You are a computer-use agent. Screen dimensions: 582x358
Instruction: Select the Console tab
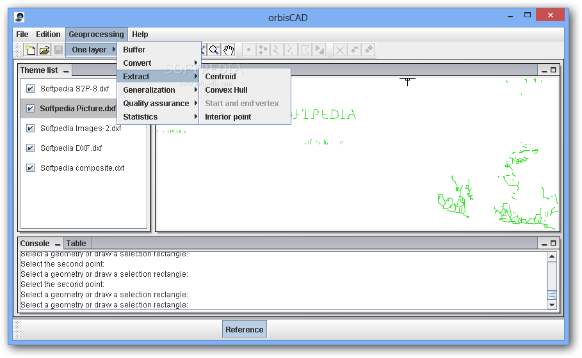coord(35,244)
